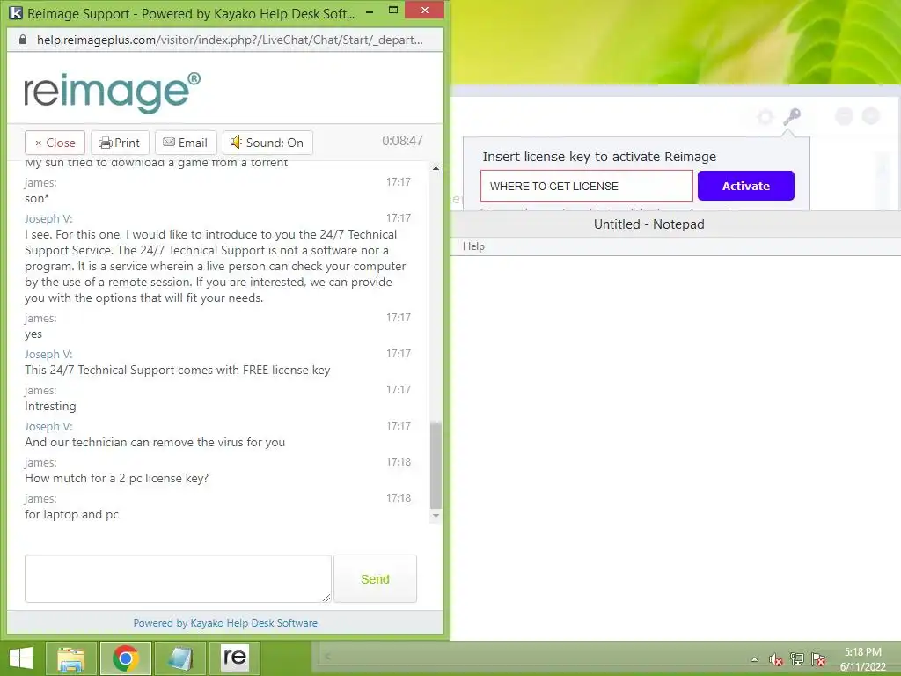Image resolution: width=901 pixels, height=676 pixels.
Task: Click the chat URL in the address bar
Action: click(230, 40)
